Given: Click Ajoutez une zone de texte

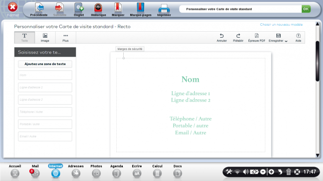Looking at the screenshot, I should [x=45, y=64].
